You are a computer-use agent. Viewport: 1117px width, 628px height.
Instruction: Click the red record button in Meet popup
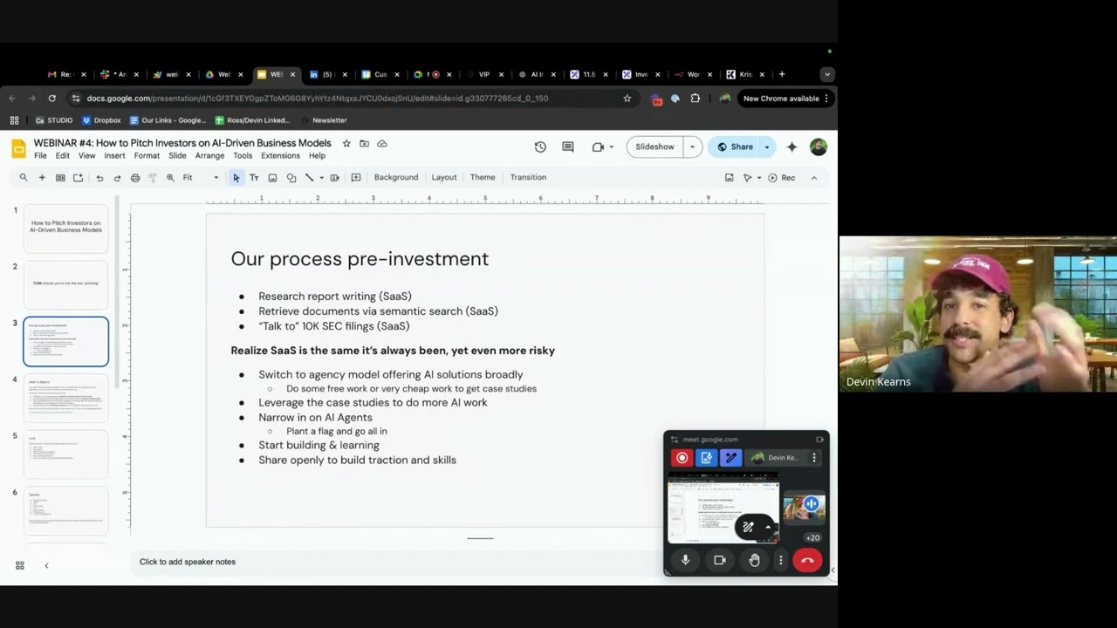pyautogui.click(x=682, y=458)
